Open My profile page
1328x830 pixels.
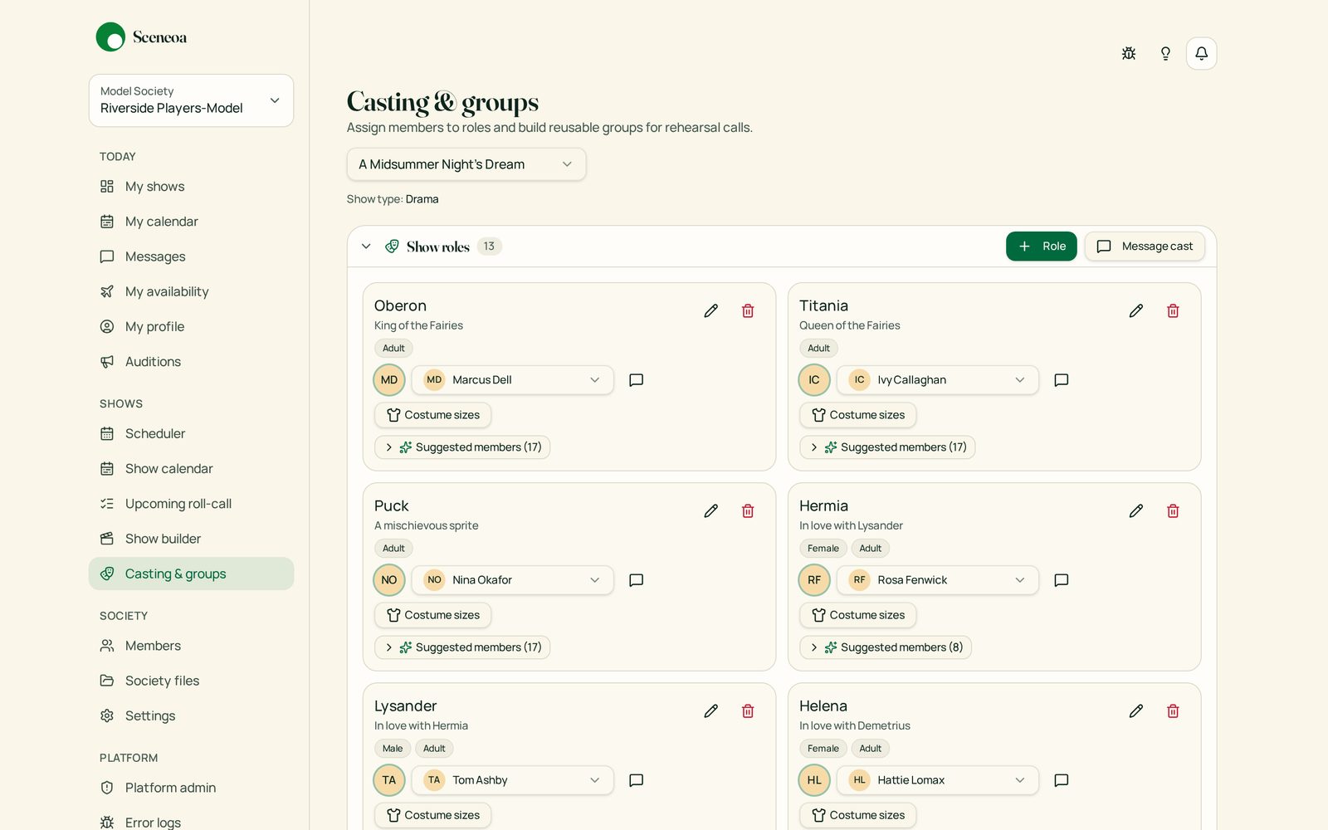coord(191,326)
